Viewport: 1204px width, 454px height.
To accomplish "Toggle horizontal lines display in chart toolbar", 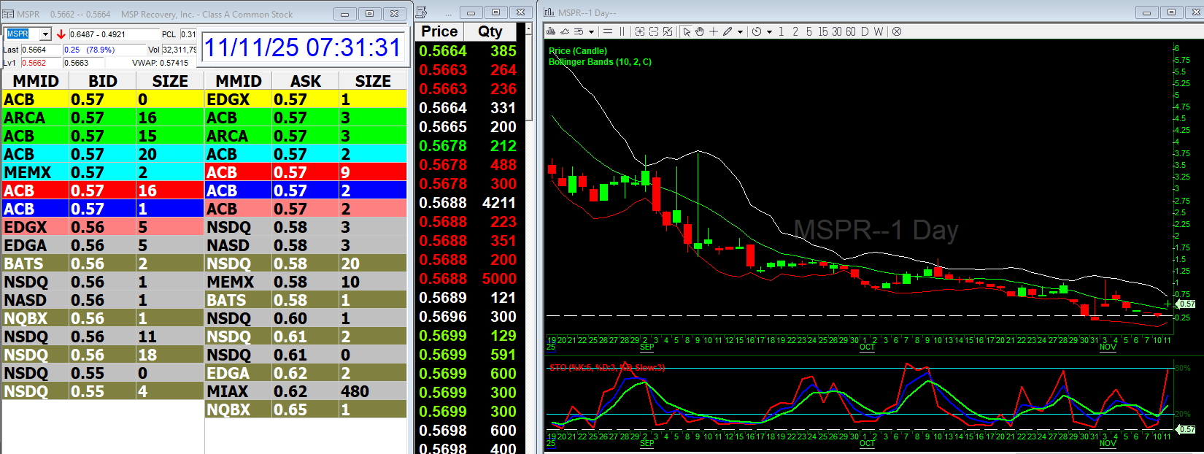I will tap(608, 31).
